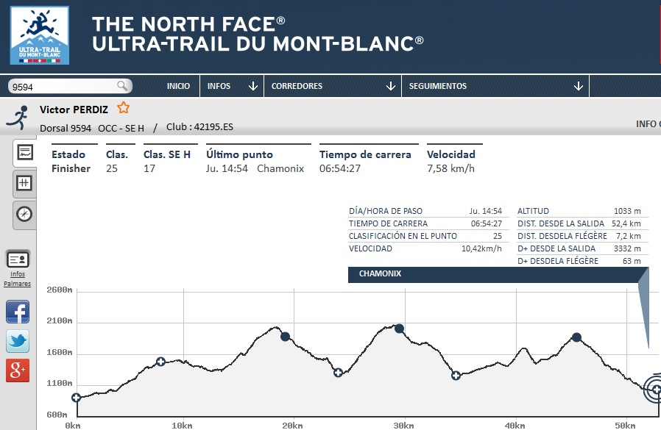Click the Ultra-Trail du Mont-Blanc logo
The width and height of the screenshot is (661, 430).
[x=39, y=35]
